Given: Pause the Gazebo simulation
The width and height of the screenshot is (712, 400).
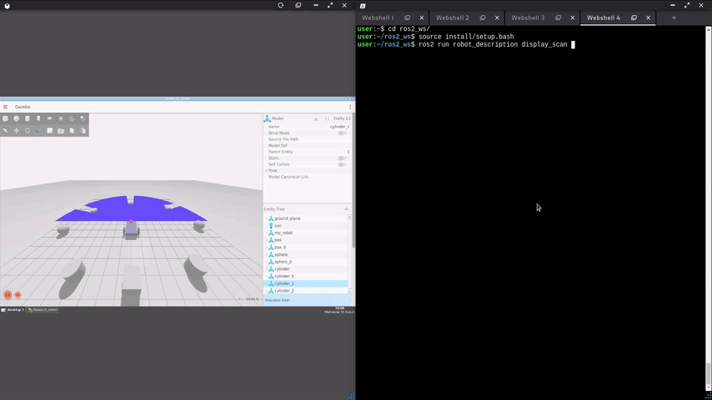Looking at the screenshot, I should coord(8,295).
